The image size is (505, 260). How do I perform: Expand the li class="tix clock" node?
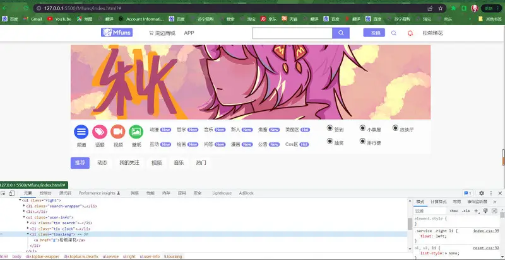[x=28, y=229]
